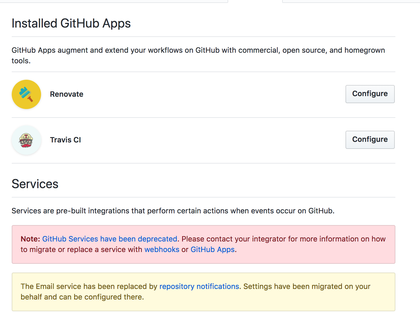420x330 pixels.
Task: Click the Installed GitHub Apps heading
Action: pyautogui.click(x=71, y=23)
